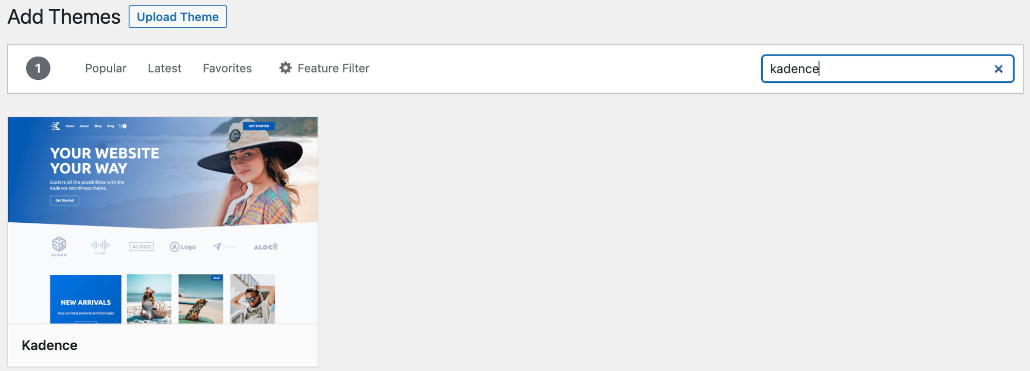Click the blue GET STARTED button in the preview
This screenshot has height=371, width=1030.
[259, 126]
